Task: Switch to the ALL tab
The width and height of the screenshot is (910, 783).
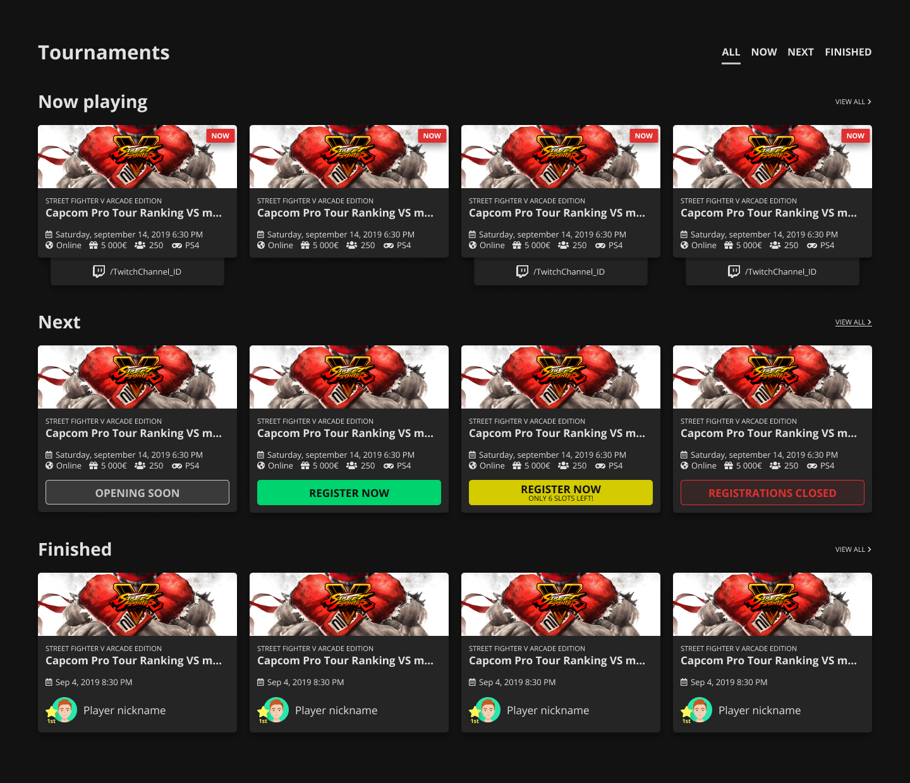Action: click(x=731, y=52)
